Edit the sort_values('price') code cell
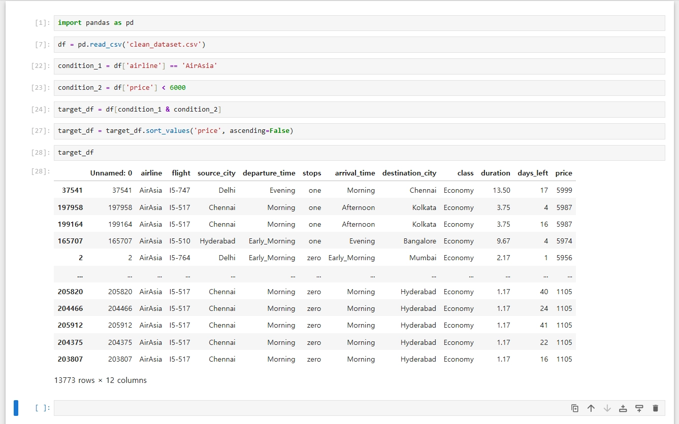 click(359, 131)
